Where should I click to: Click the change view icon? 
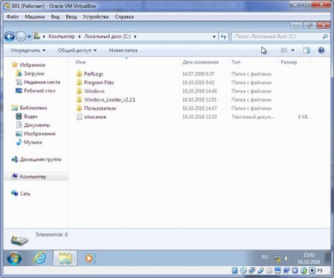pyautogui.click(x=284, y=50)
